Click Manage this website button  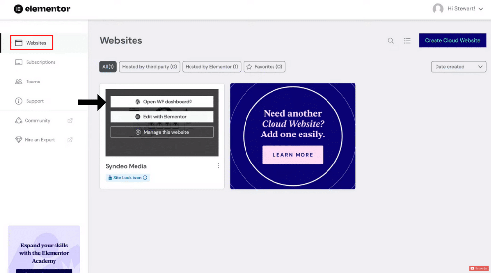[x=162, y=132]
